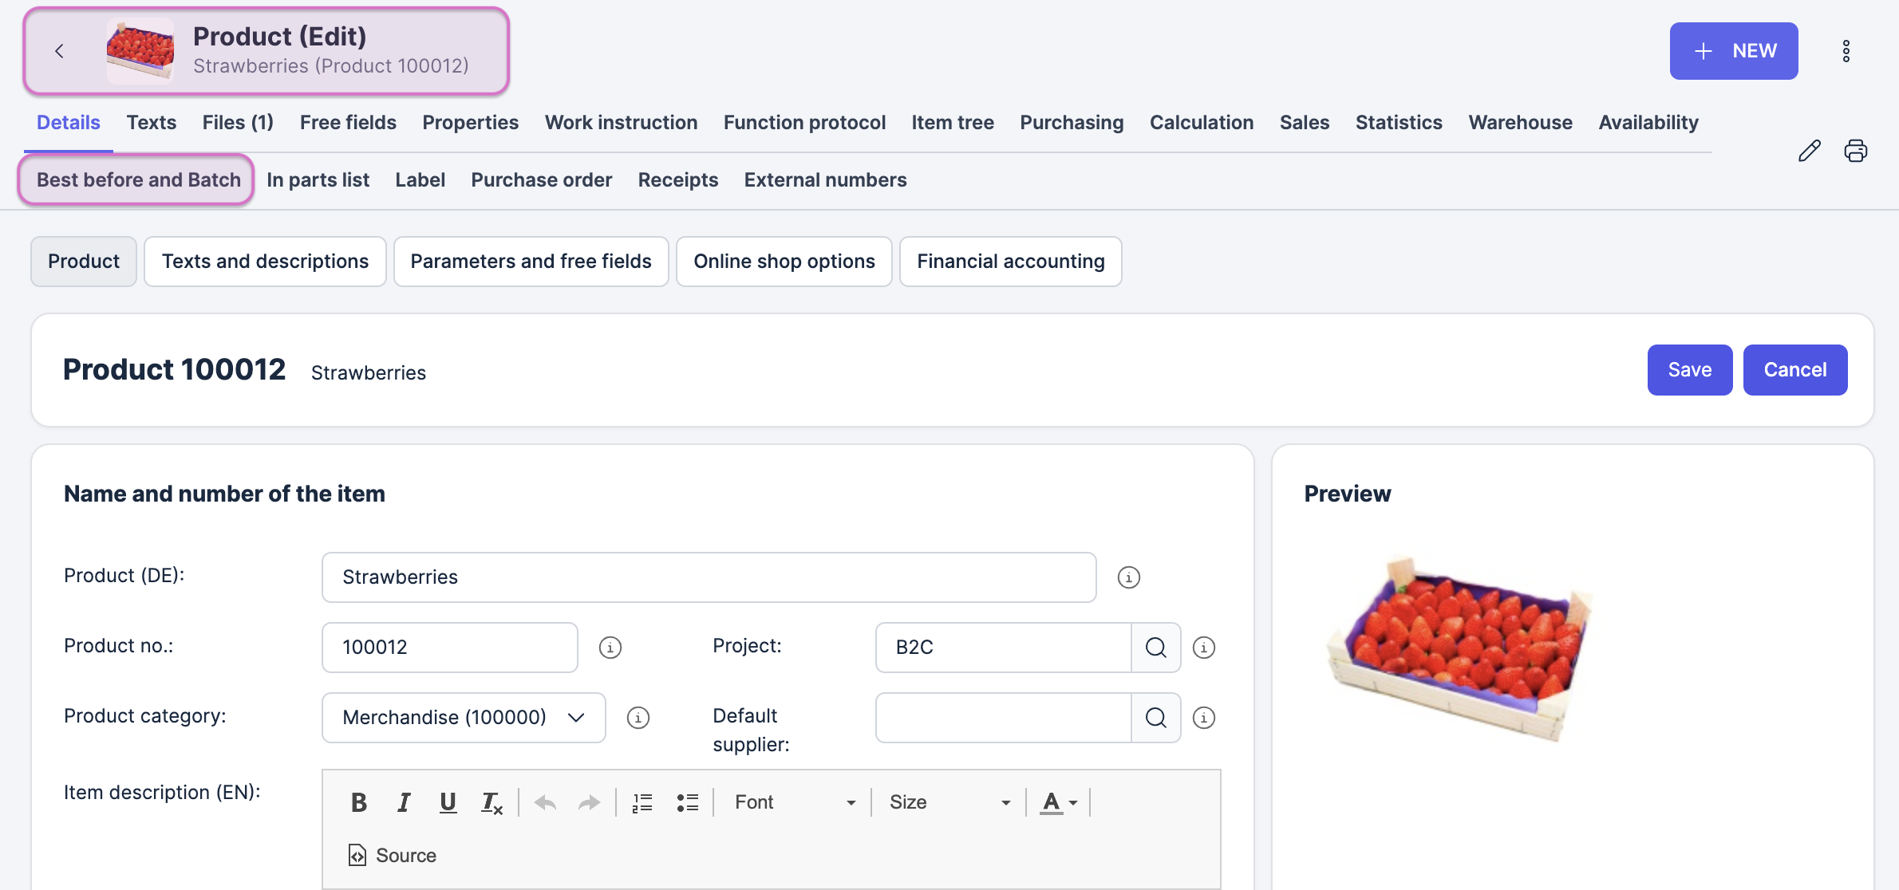Click the Project search magnifier icon

tap(1155, 648)
